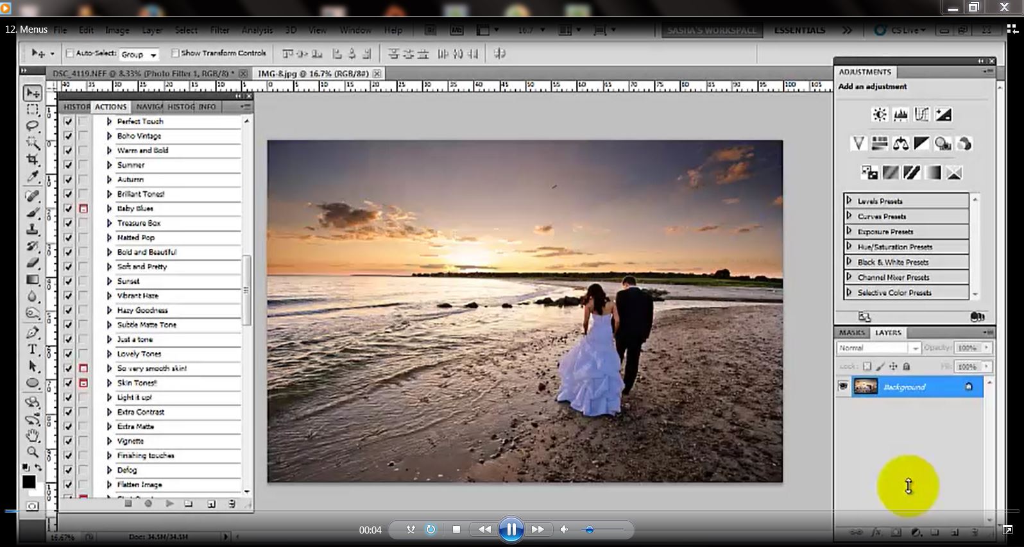Viewport: 1024px width, 547px height.
Task: Toggle the Perfect Touch action checkmark
Action: pos(68,121)
